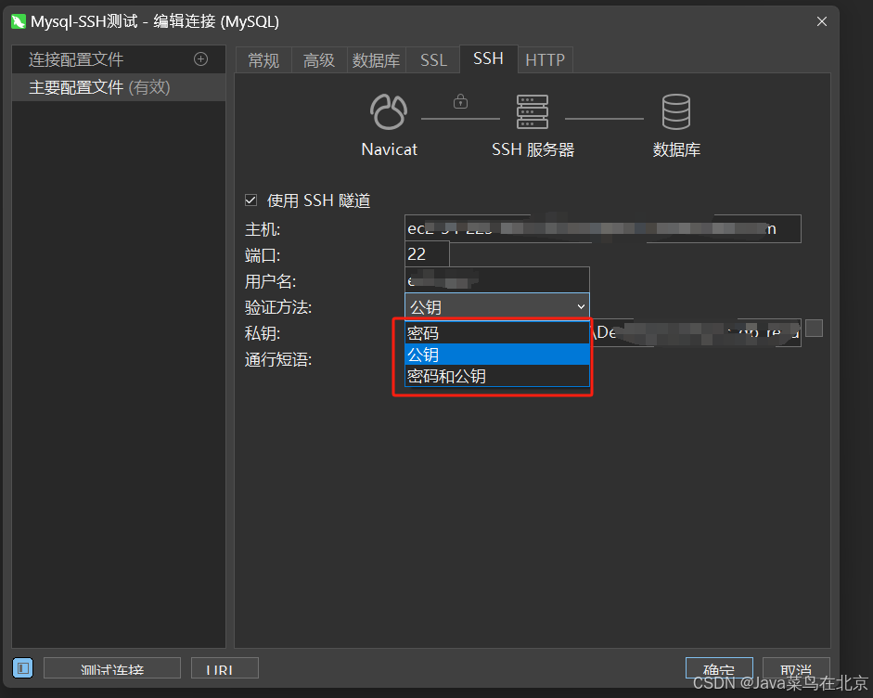This screenshot has height=698, width=873.
Task: Click the Navicat app icon in title bar
Action: pos(19,21)
